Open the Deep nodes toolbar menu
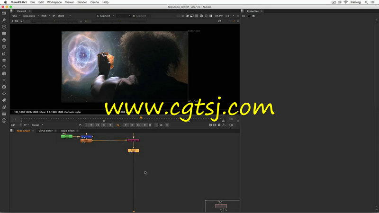Image resolution: width=379 pixels, height=213 pixels. coord(4,87)
